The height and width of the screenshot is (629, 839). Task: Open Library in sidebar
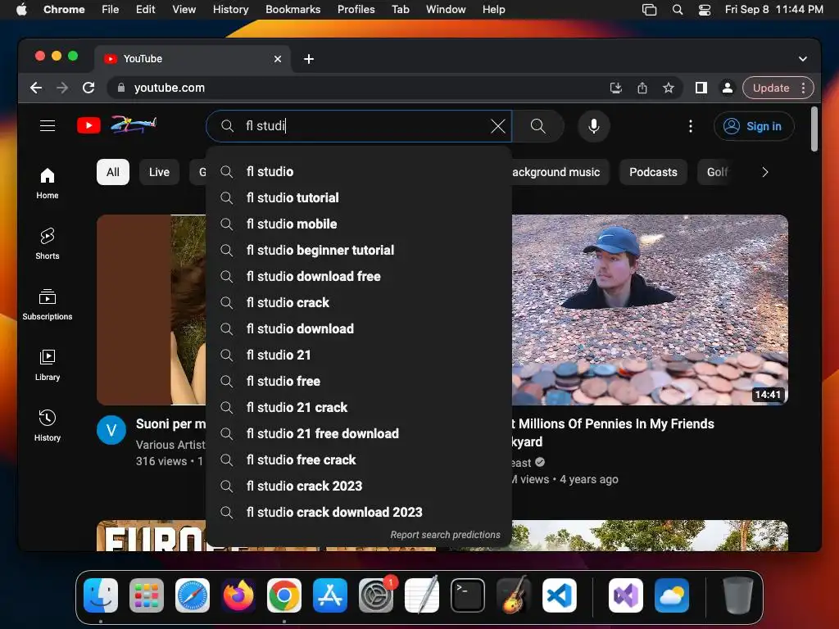(48, 364)
